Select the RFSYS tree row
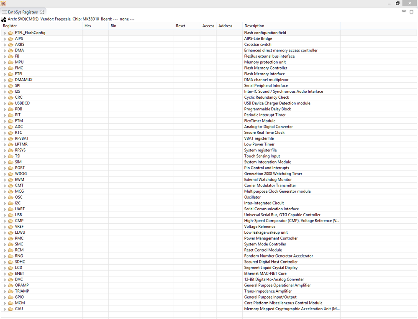This screenshot has width=418, height=319. click(209, 150)
